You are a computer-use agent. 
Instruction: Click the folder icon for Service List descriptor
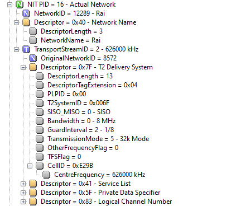click(33, 184)
